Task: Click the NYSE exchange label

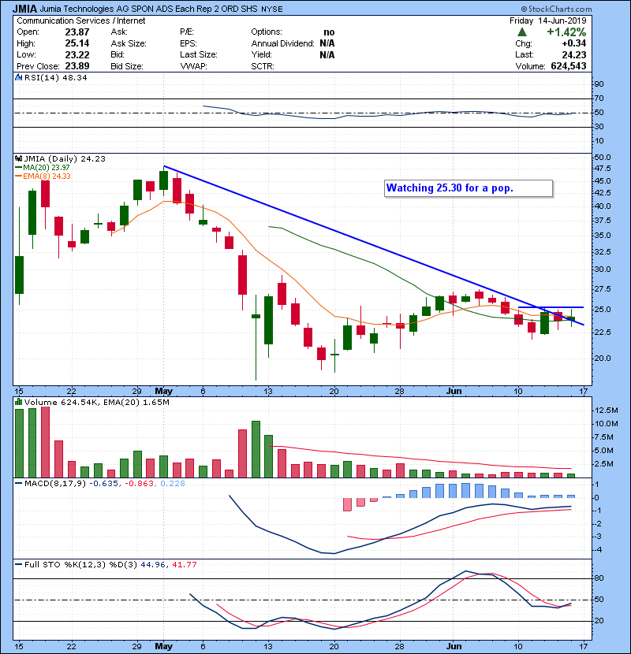Action: pos(272,9)
